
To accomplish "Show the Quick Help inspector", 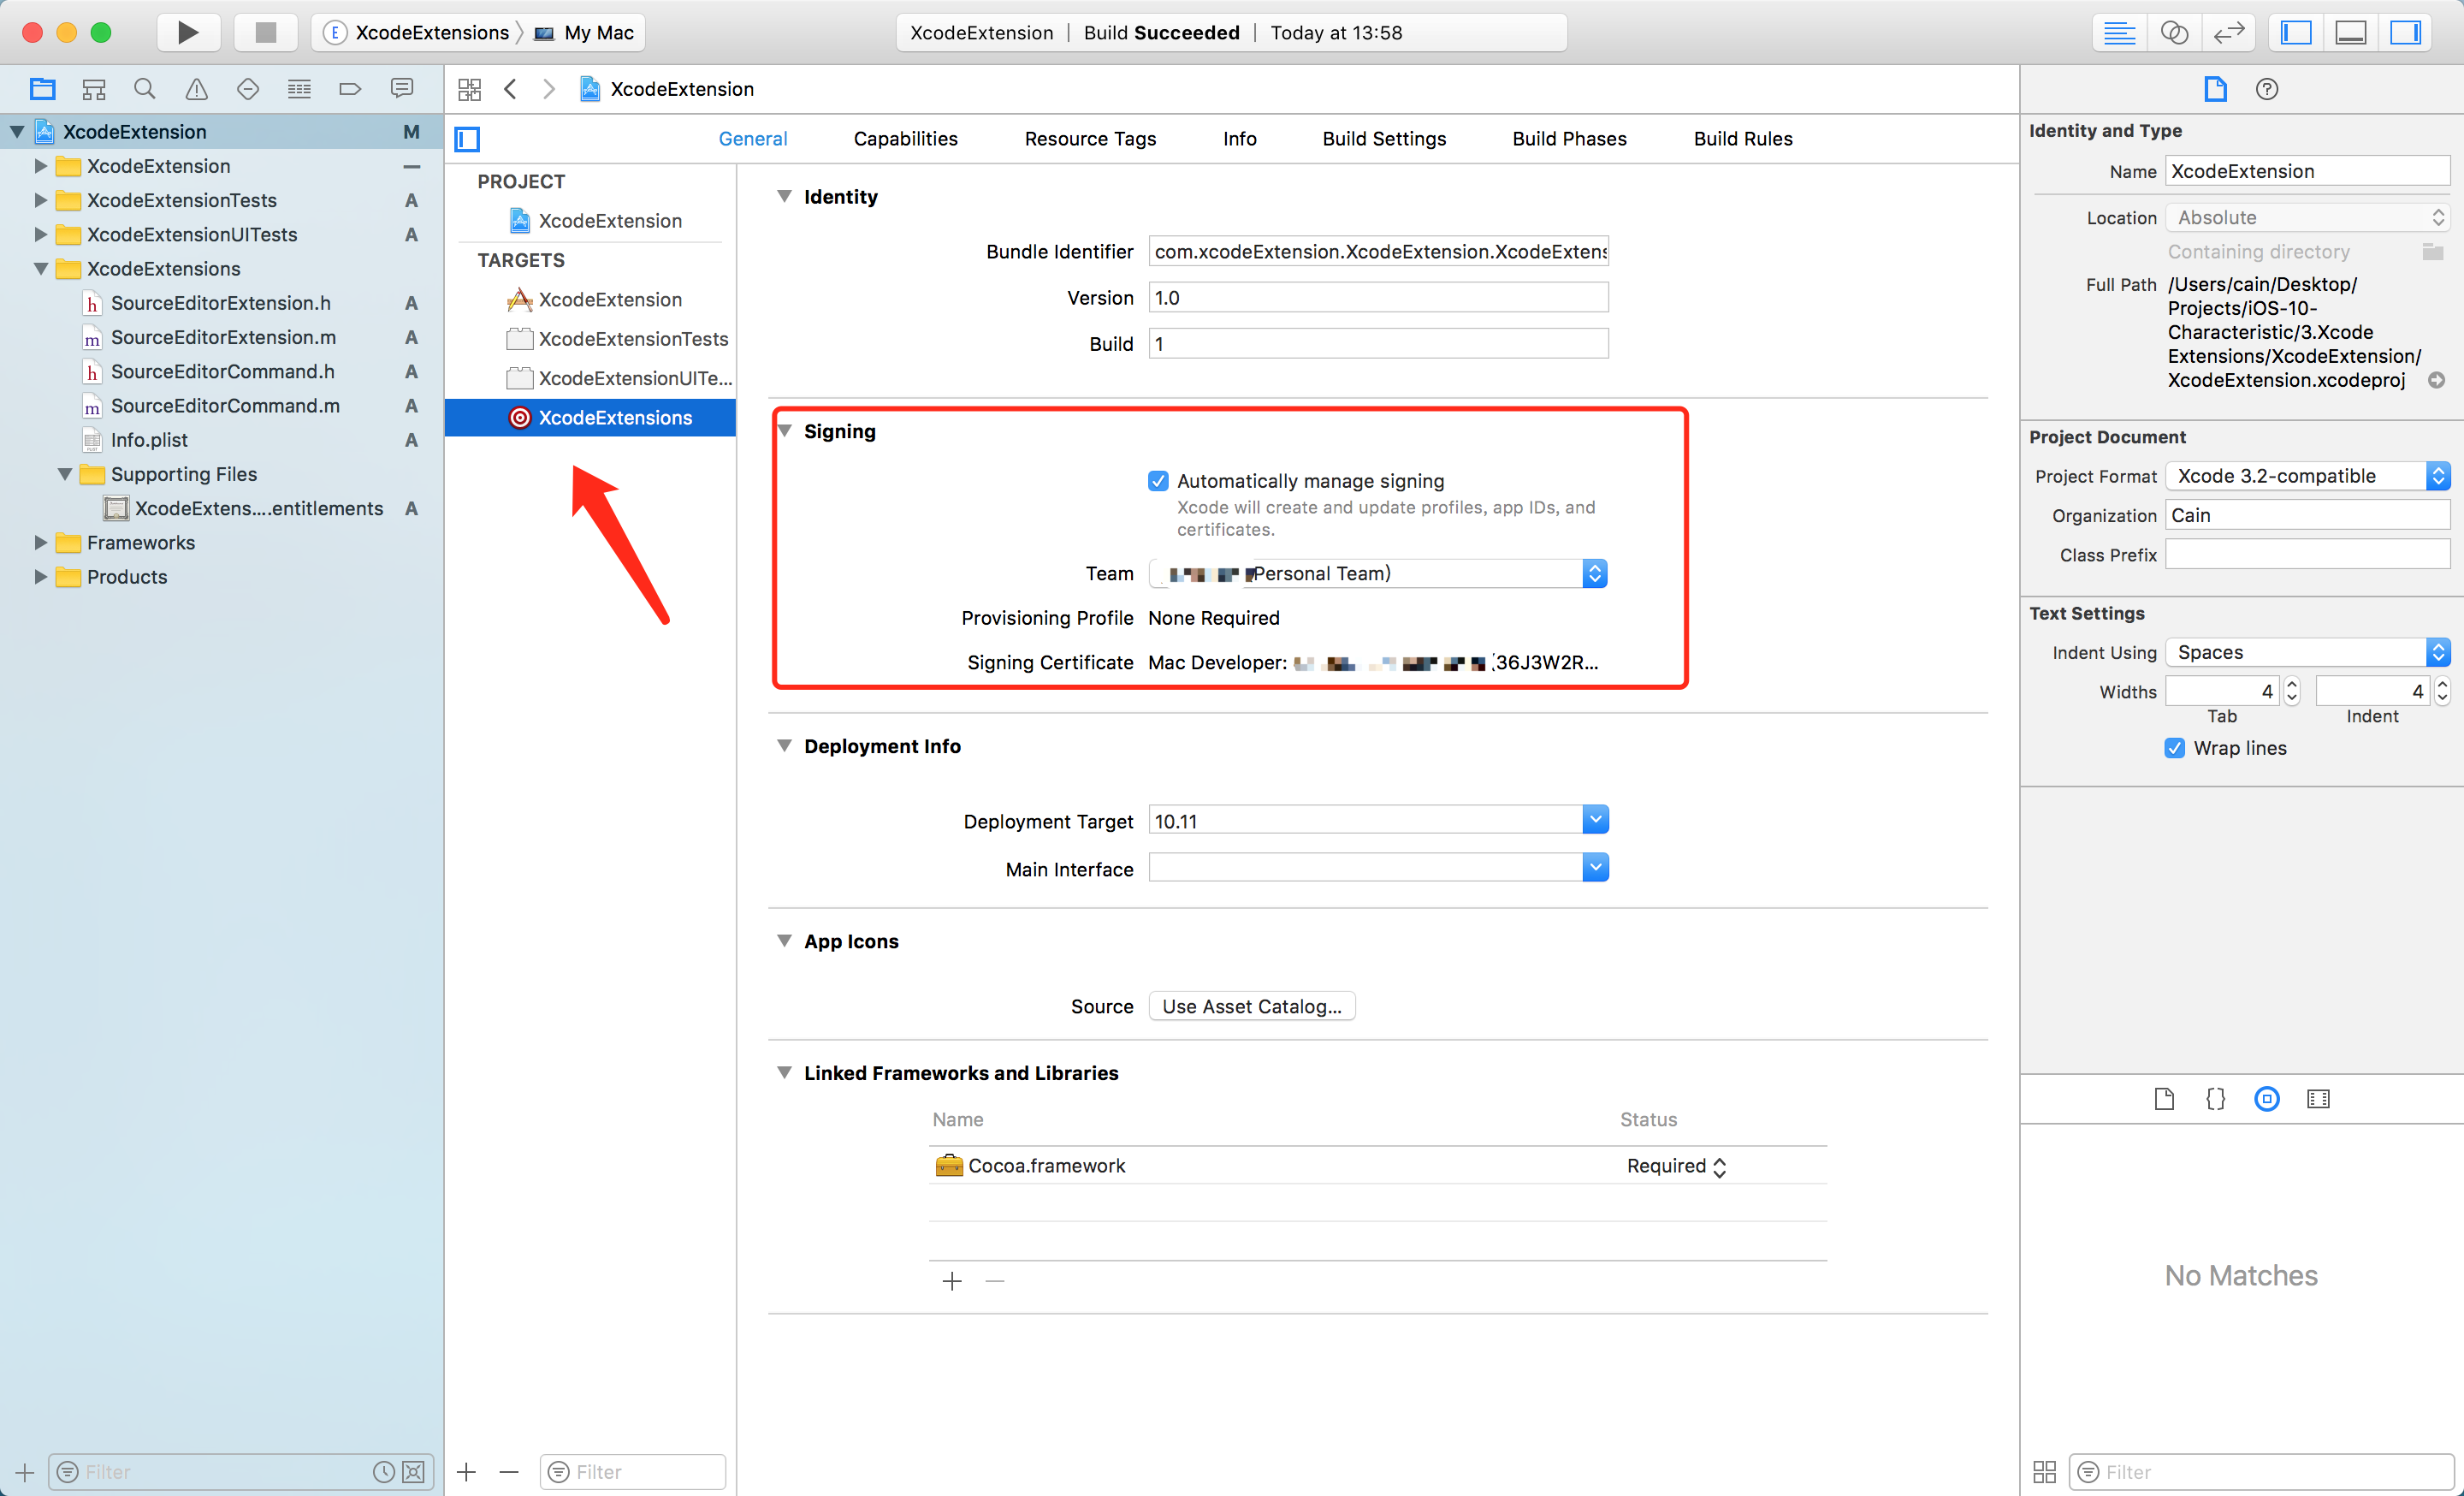I will tap(2266, 89).
